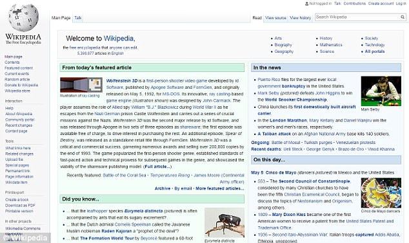Click the user icon beside Not logged in
Image resolution: width=409 pixels, height=243 pixels.
pos(307,4)
